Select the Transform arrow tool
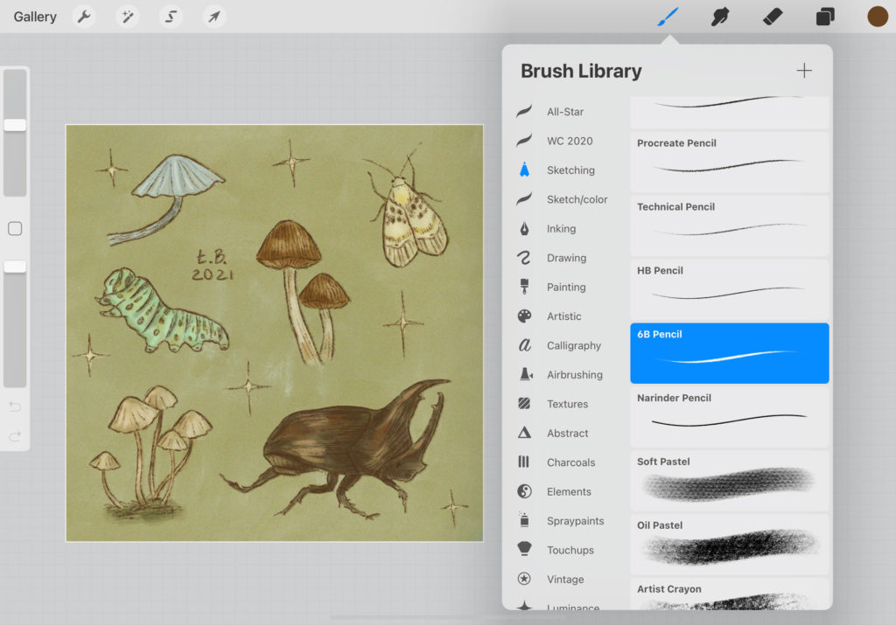Viewport: 896px width, 625px height. (x=213, y=17)
